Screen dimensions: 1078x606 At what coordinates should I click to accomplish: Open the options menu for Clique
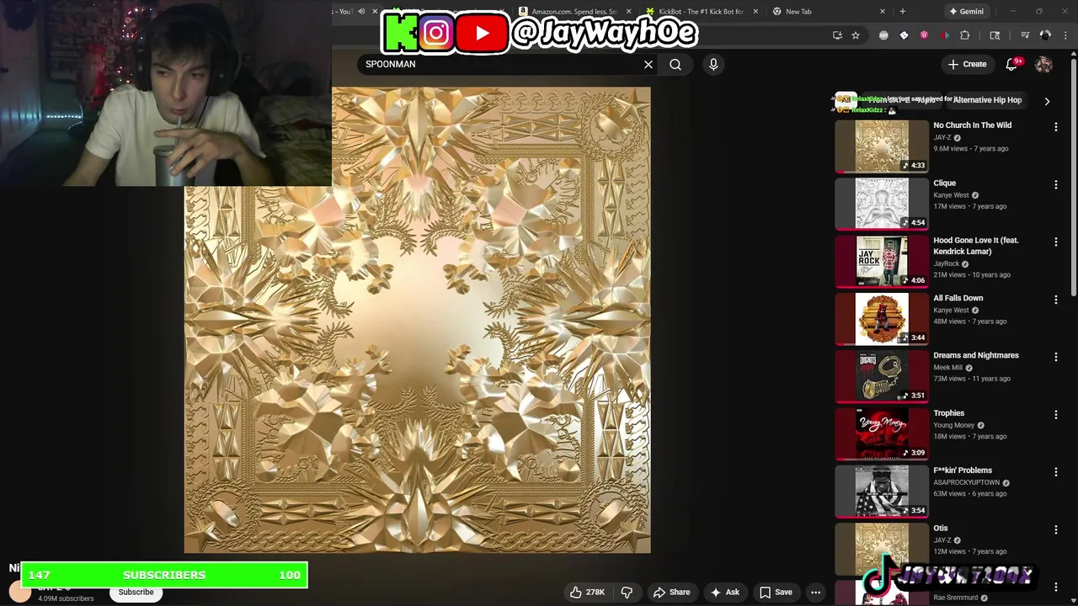click(x=1055, y=184)
